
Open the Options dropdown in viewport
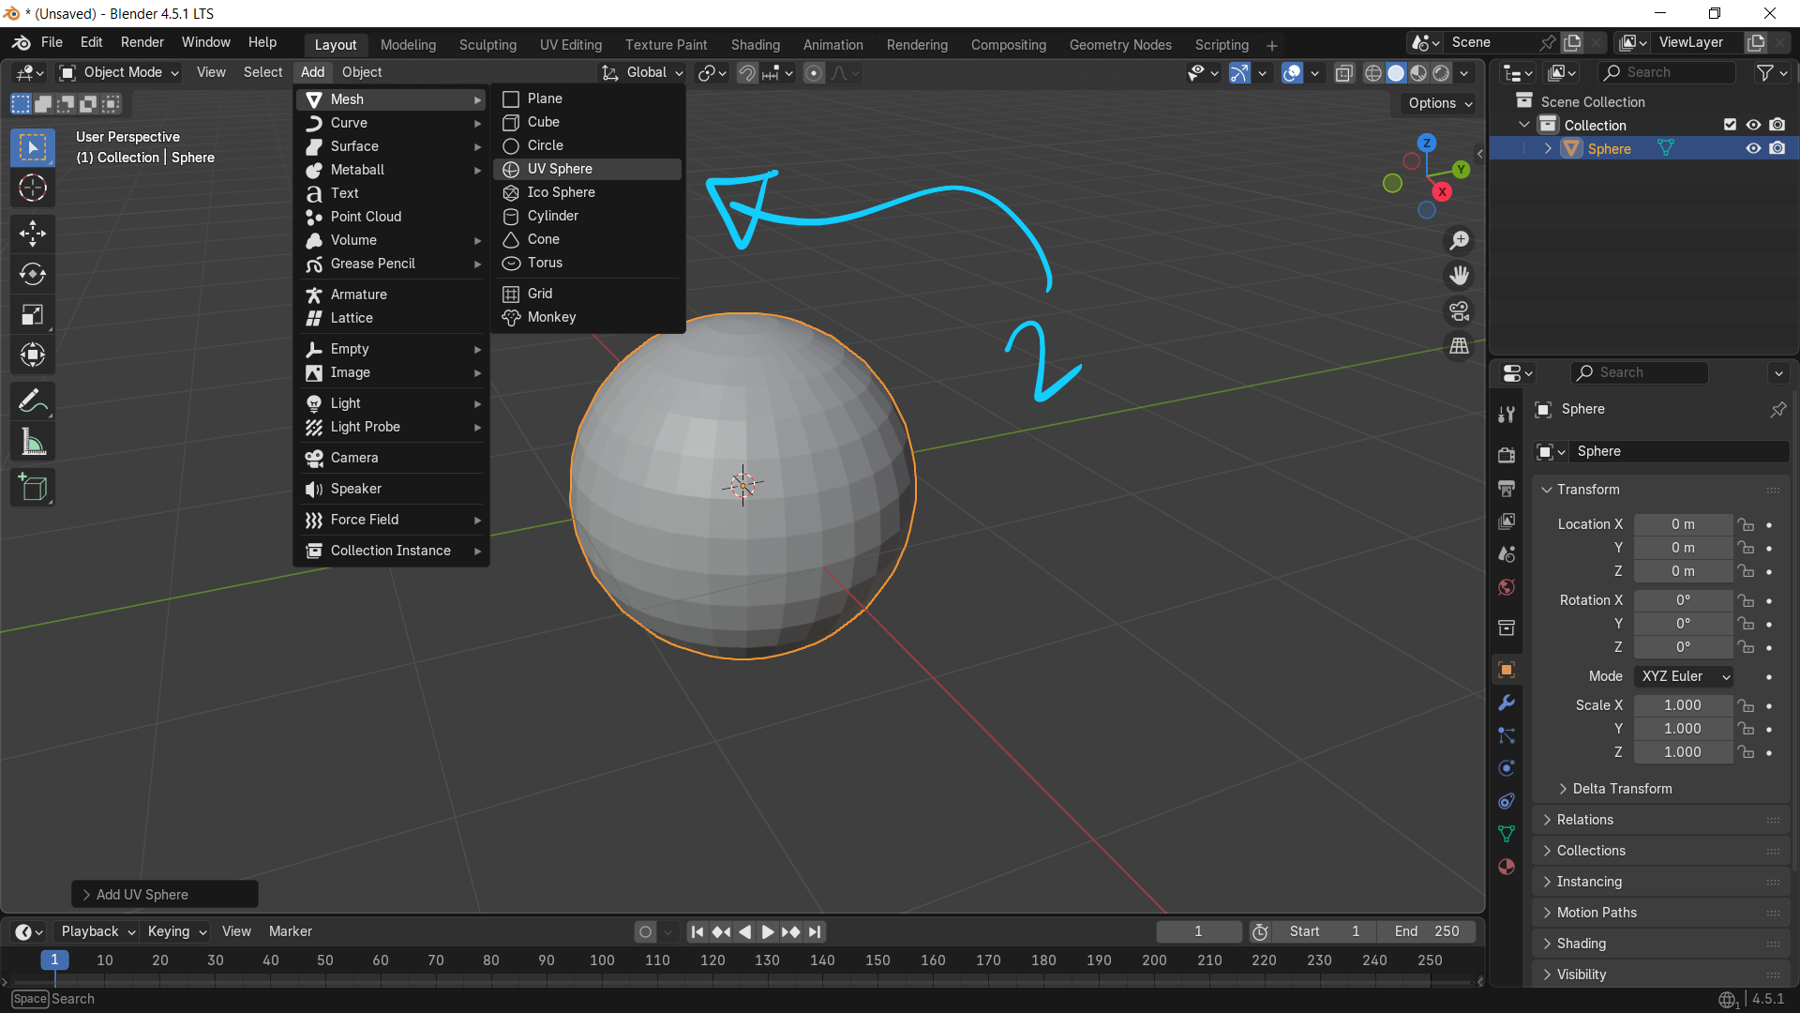pyautogui.click(x=1439, y=103)
